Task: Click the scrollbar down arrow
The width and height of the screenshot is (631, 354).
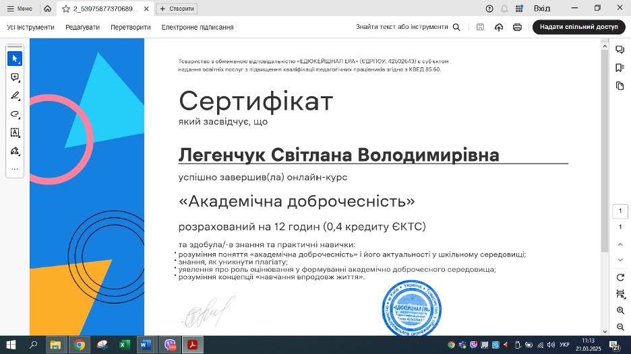Action: 605,332
